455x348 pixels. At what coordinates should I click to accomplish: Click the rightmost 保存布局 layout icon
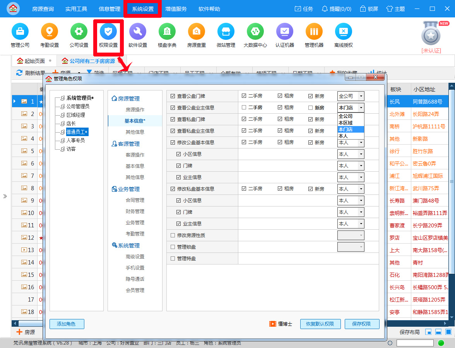[449, 332]
